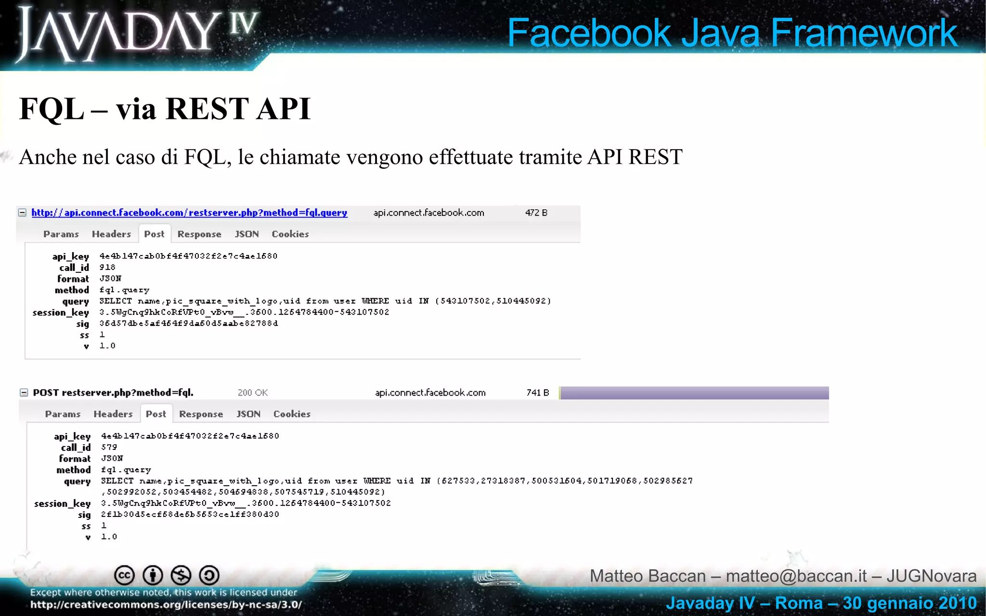Click the 741 B size value
Image resolution: width=986 pixels, height=616 pixels.
pyautogui.click(x=538, y=393)
